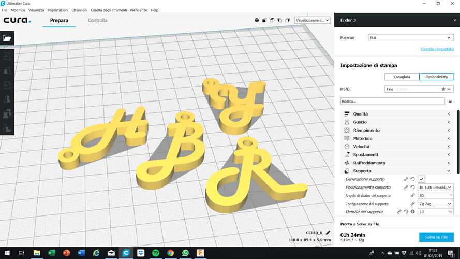Viewport: 460px width, 259px height.
Task: Switch to front camera view
Action: 264,20
